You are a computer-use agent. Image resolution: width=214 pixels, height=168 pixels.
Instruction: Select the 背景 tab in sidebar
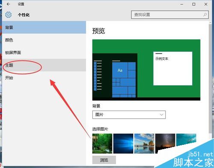coord(44,27)
